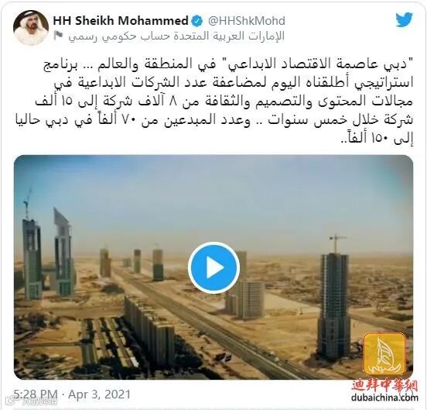Open the HH Sheikh Mohammed display name

pyautogui.click(x=121, y=21)
